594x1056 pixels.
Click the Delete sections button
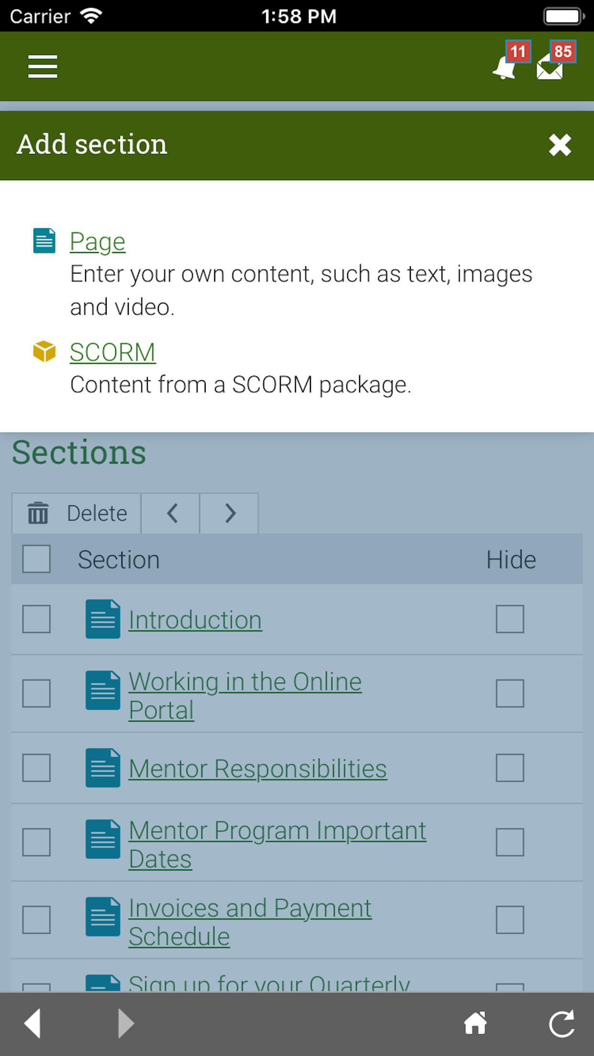[x=77, y=513]
